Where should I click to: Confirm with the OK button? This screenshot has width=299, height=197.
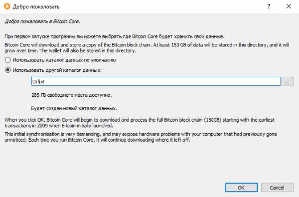coord(241,188)
